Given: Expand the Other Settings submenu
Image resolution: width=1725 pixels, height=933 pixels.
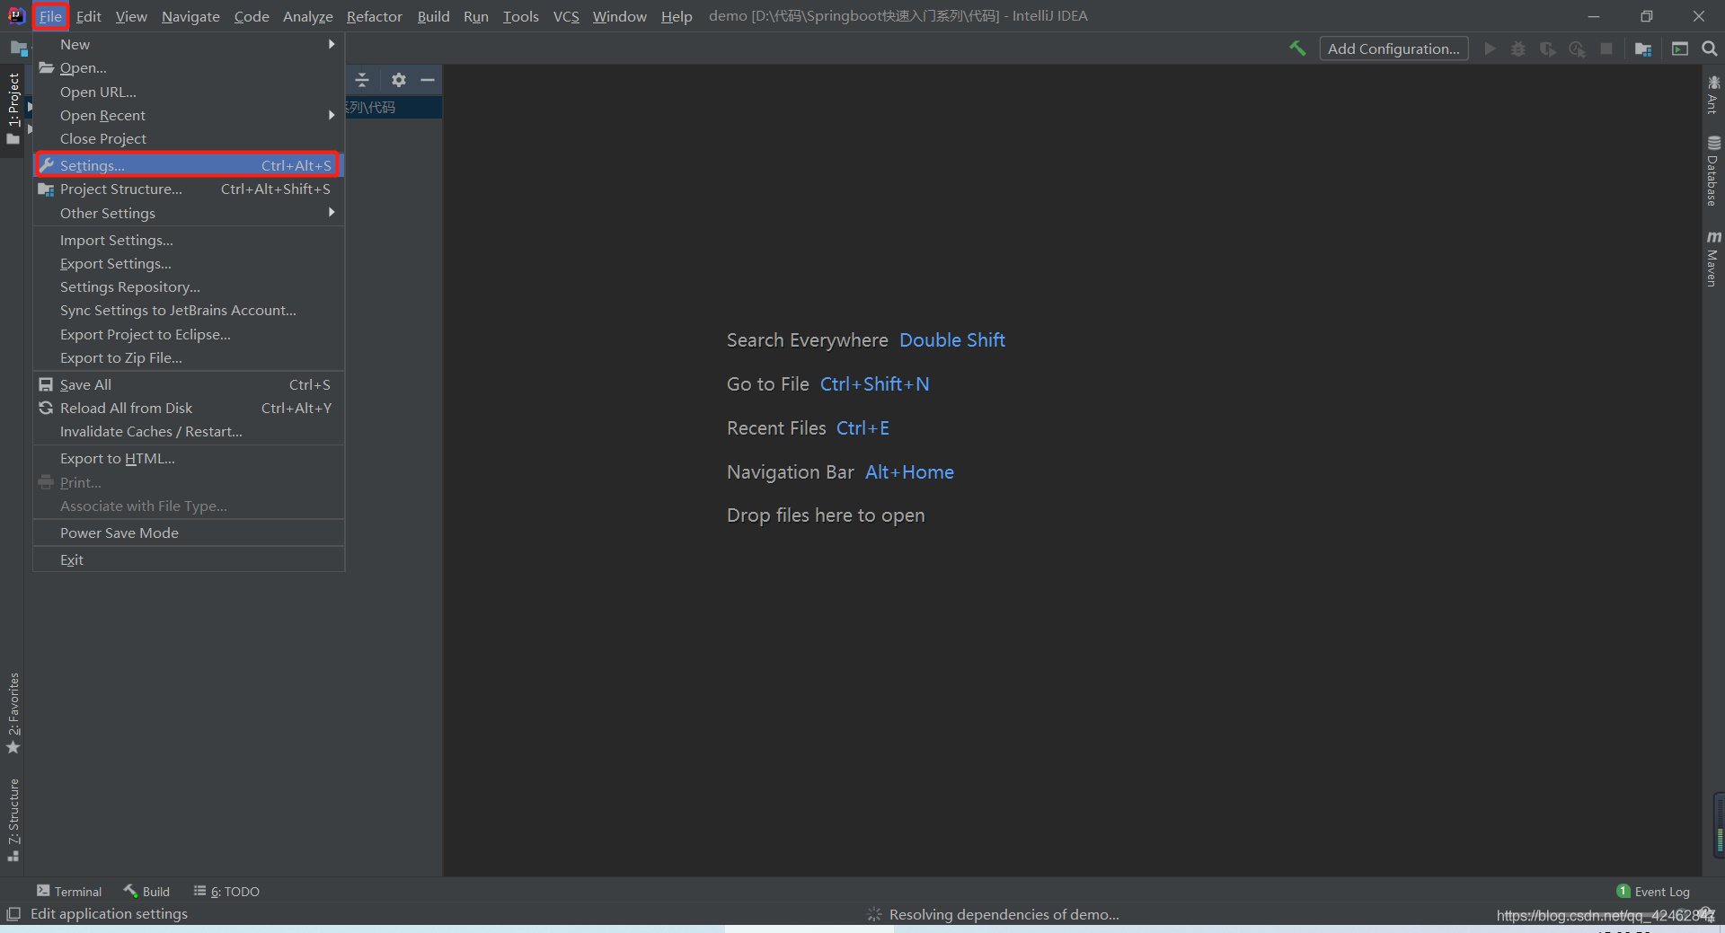Looking at the screenshot, I should (x=189, y=213).
